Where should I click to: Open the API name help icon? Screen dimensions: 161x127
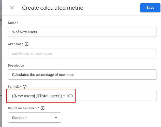click(x=26, y=44)
